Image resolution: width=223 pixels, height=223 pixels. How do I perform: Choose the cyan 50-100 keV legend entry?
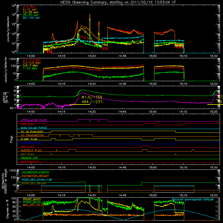31,18
